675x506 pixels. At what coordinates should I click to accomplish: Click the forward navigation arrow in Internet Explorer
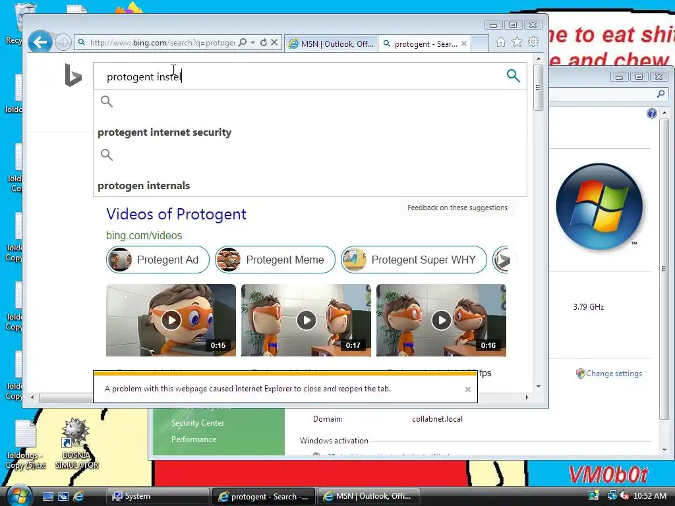[x=63, y=42]
